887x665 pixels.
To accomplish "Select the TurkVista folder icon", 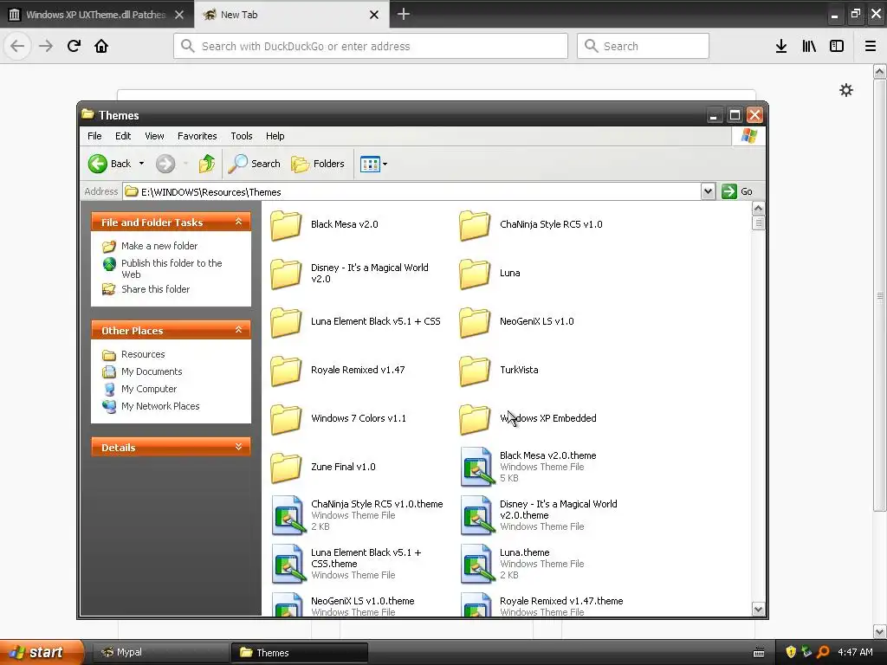I will pyautogui.click(x=475, y=371).
